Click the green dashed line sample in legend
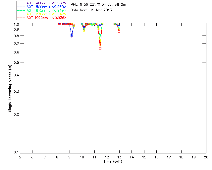Screen dimensions: 212x170 pyautogui.click(x=21, y=10)
